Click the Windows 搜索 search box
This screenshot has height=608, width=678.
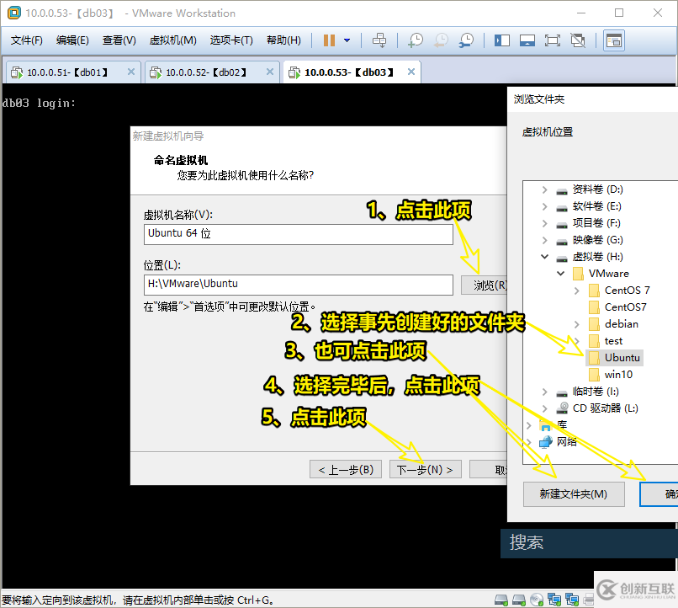point(589,543)
